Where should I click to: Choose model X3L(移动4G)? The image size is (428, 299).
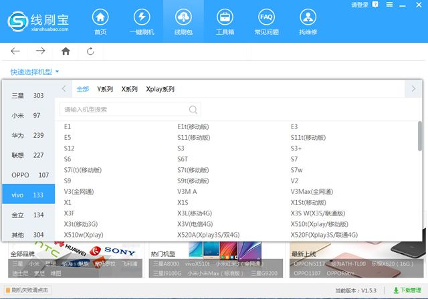pyautogui.click(x=195, y=213)
